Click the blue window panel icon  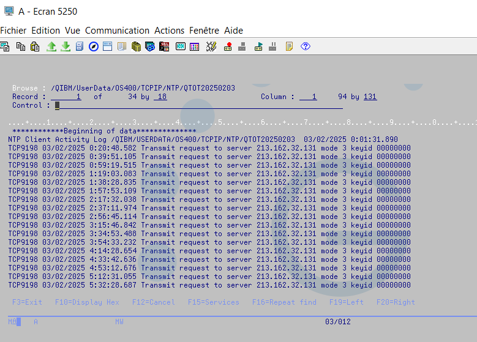[107, 46]
